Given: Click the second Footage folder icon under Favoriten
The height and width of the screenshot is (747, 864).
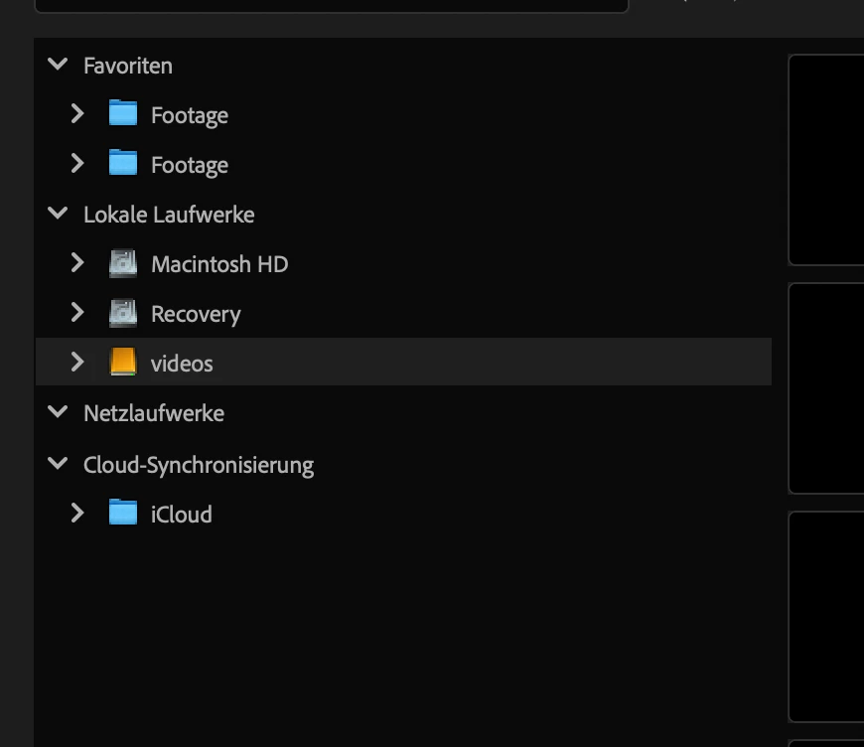Looking at the screenshot, I should coord(123,163).
